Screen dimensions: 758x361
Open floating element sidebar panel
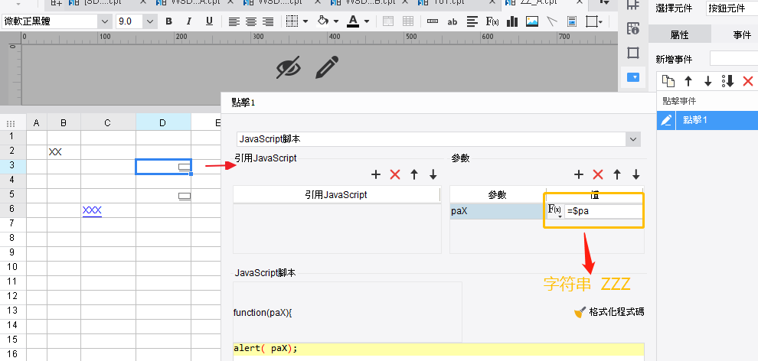633,53
